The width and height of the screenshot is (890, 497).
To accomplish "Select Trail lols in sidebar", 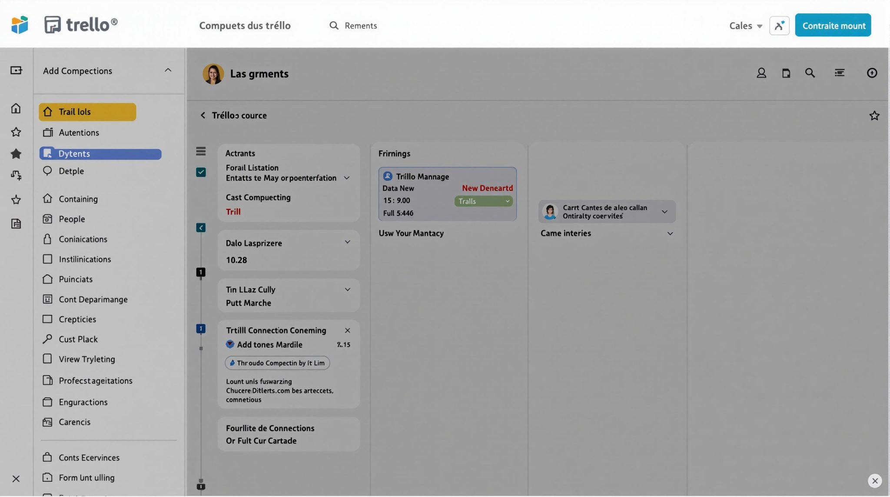I will point(87,112).
